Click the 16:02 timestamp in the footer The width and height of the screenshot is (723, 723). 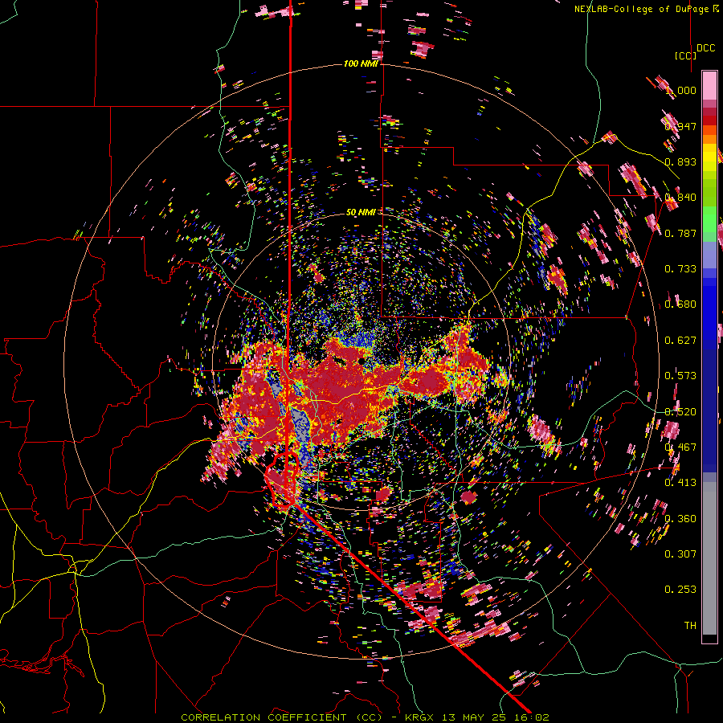point(532,717)
